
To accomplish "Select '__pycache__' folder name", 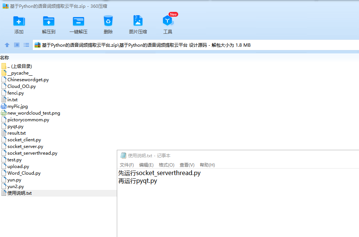I will [x=20, y=73].
